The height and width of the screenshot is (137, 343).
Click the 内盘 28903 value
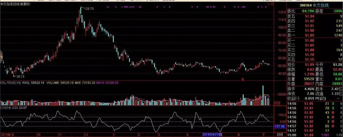click(x=338, y=84)
